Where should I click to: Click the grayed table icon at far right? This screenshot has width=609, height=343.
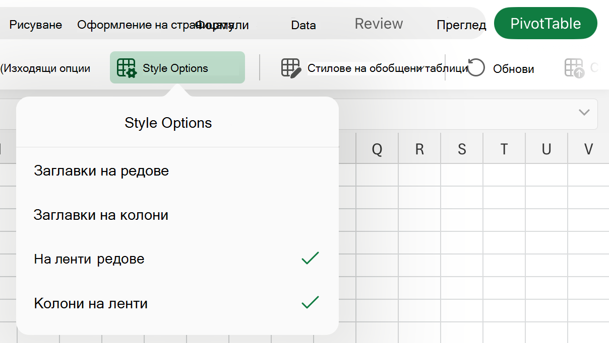(x=575, y=68)
